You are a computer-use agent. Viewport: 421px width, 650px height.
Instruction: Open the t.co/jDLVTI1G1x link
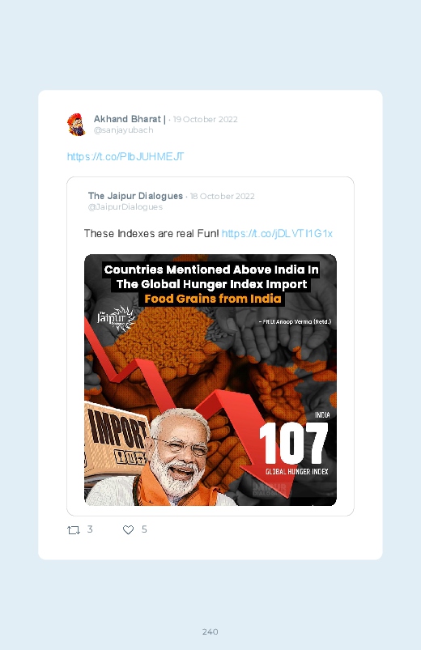[277, 234]
